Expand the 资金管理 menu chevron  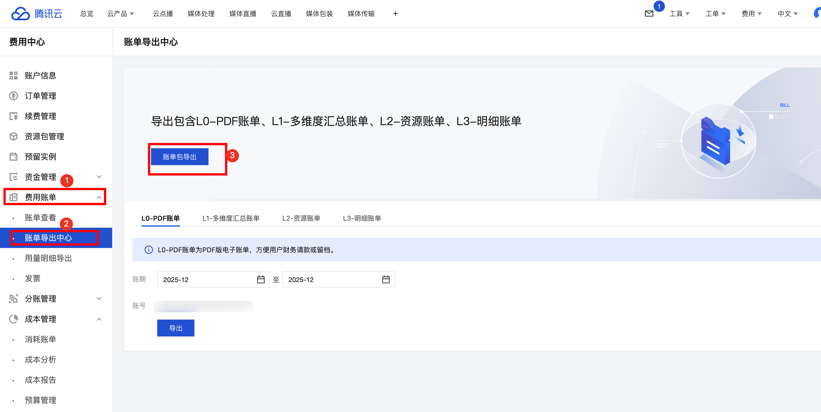(x=99, y=177)
